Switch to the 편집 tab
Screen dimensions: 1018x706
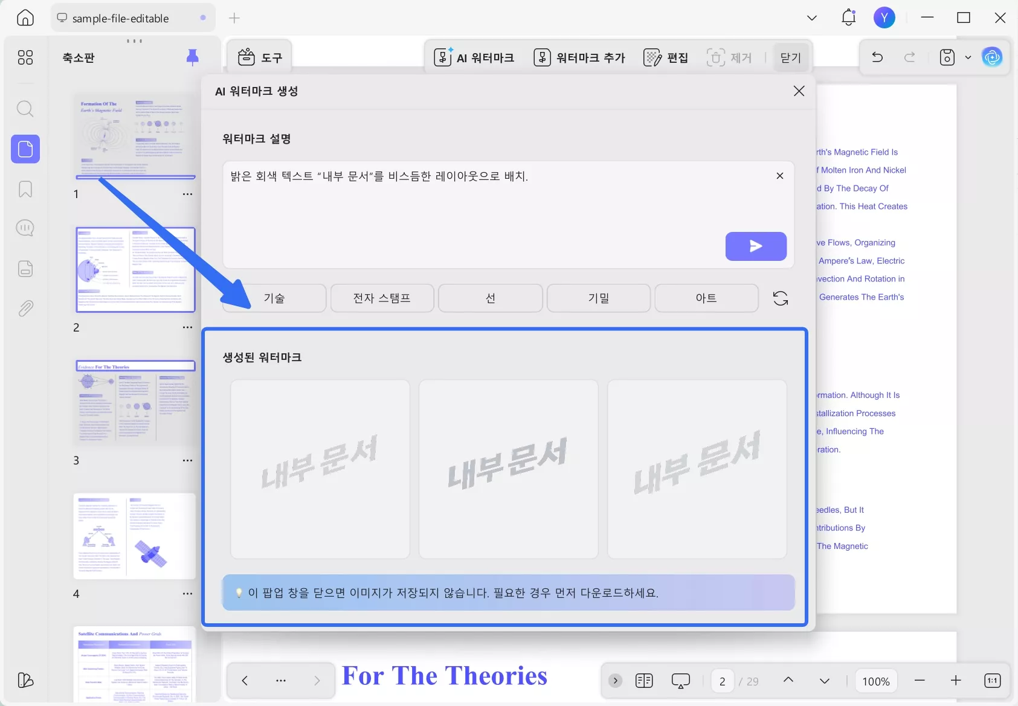666,57
